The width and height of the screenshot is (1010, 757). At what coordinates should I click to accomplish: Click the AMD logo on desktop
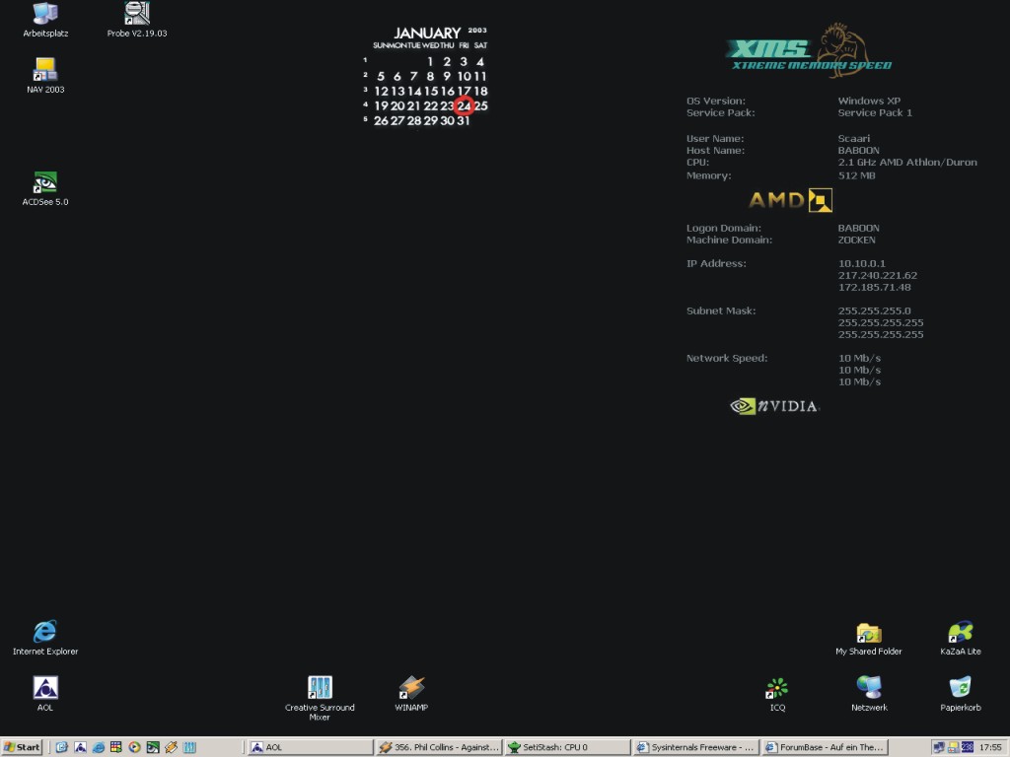tap(790, 200)
